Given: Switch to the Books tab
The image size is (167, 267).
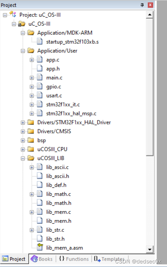Looking at the screenshot, I should pyautogui.click(x=42, y=259).
